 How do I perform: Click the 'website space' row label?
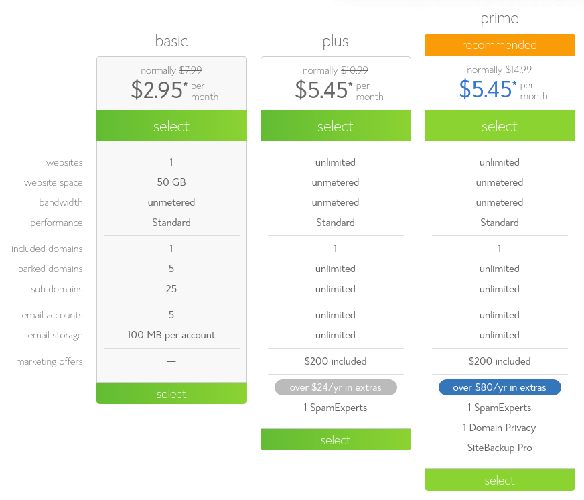pos(54,183)
